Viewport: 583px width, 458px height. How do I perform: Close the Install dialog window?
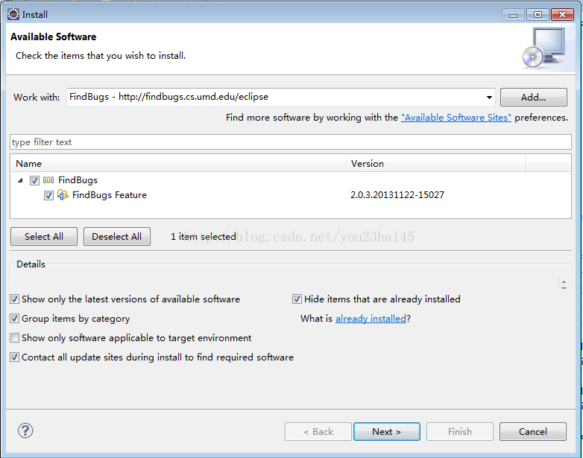tap(563, 15)
